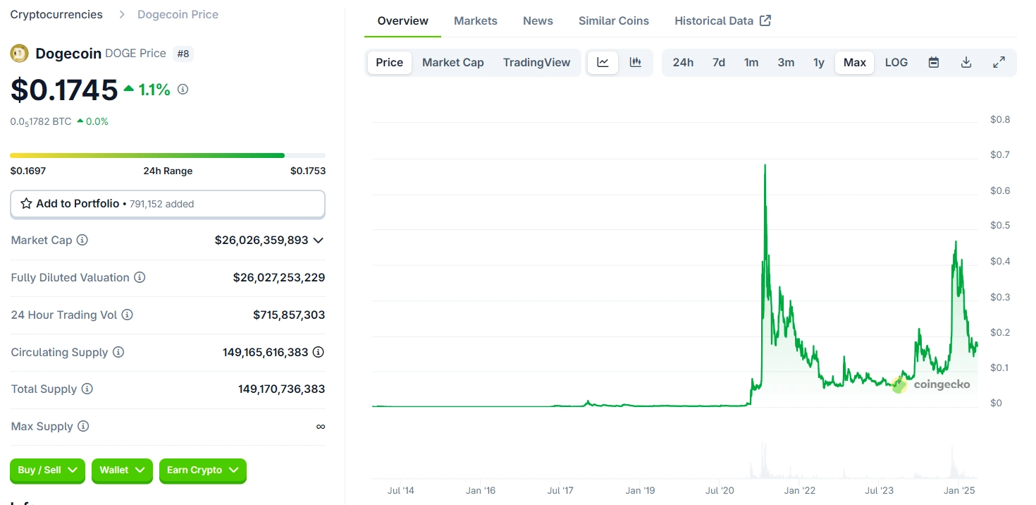This screenshot has height=505, width=1036.
Task: Open the Wallet dropdown
Action: coord(122,470)
